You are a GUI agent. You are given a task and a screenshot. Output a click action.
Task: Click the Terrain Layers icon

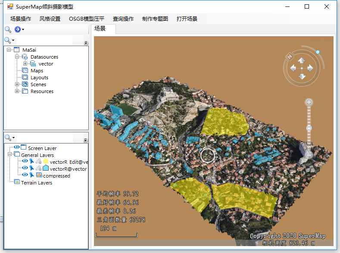coord(17,182)
